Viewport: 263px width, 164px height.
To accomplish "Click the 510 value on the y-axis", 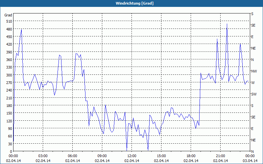I will 10,21.
